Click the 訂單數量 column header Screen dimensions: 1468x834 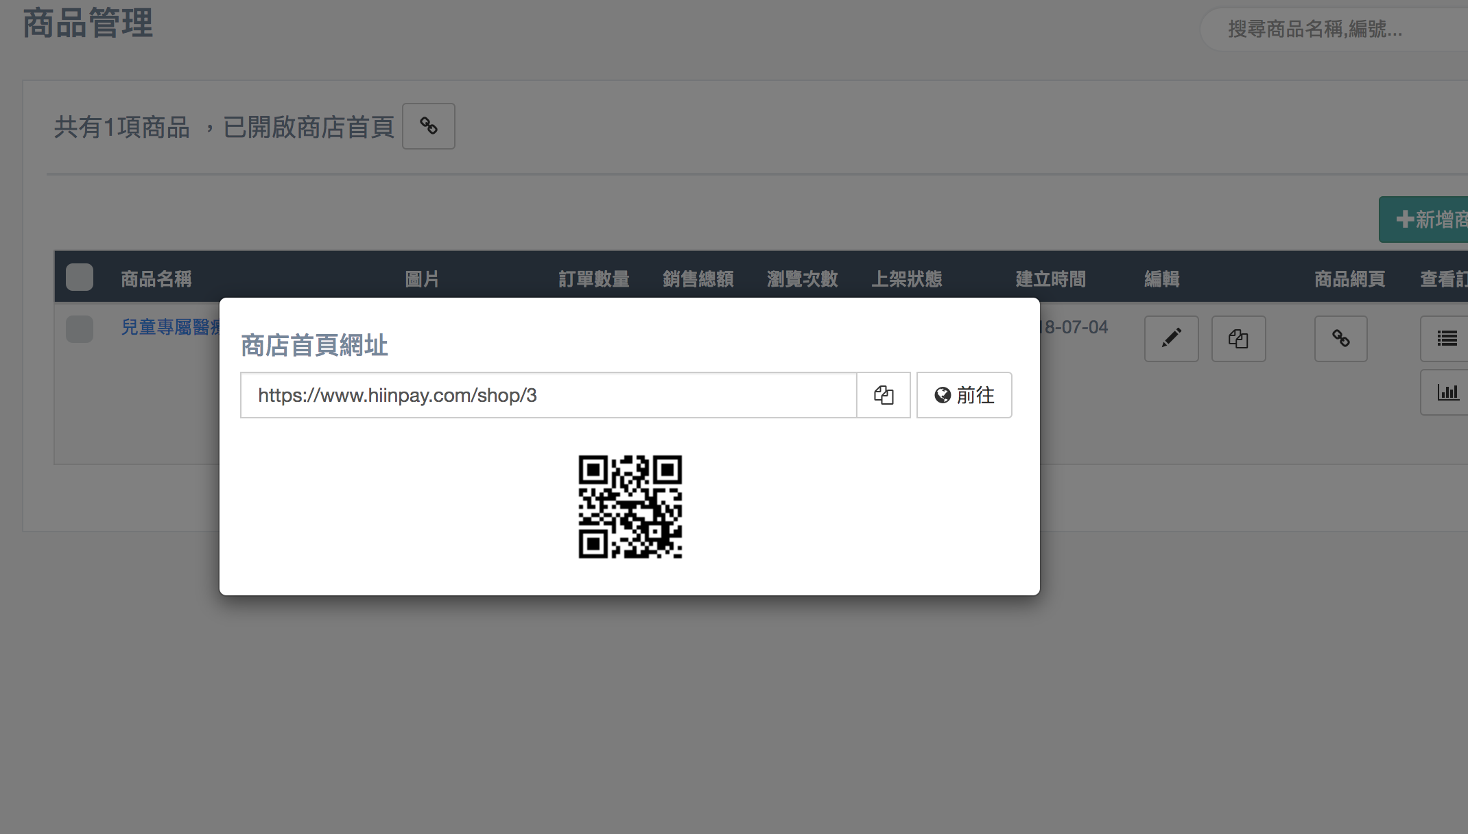click(594, 279)
